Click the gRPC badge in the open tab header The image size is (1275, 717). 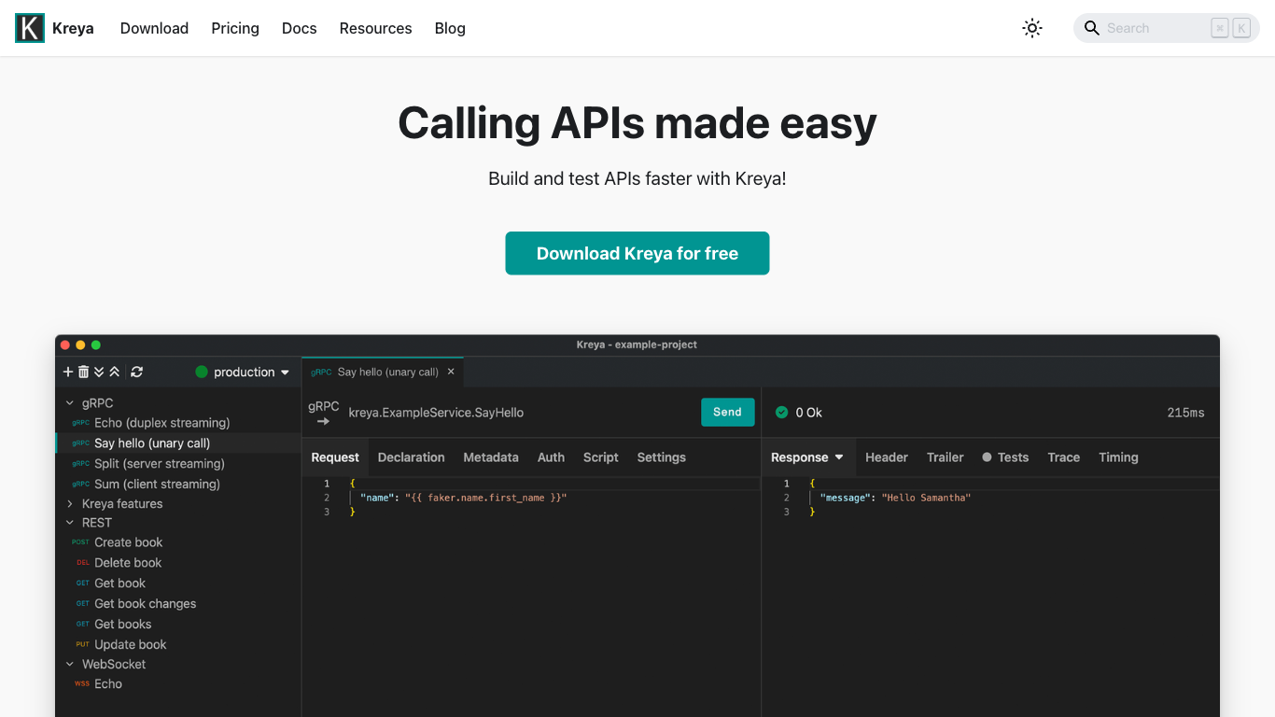click(321, 372)
